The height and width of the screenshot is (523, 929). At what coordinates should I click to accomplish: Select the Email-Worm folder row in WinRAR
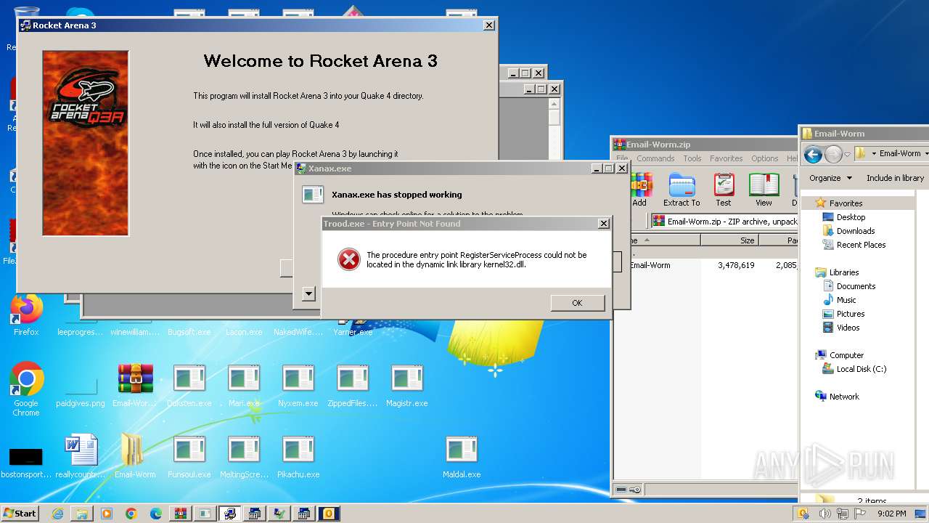[x=704, y=265]
